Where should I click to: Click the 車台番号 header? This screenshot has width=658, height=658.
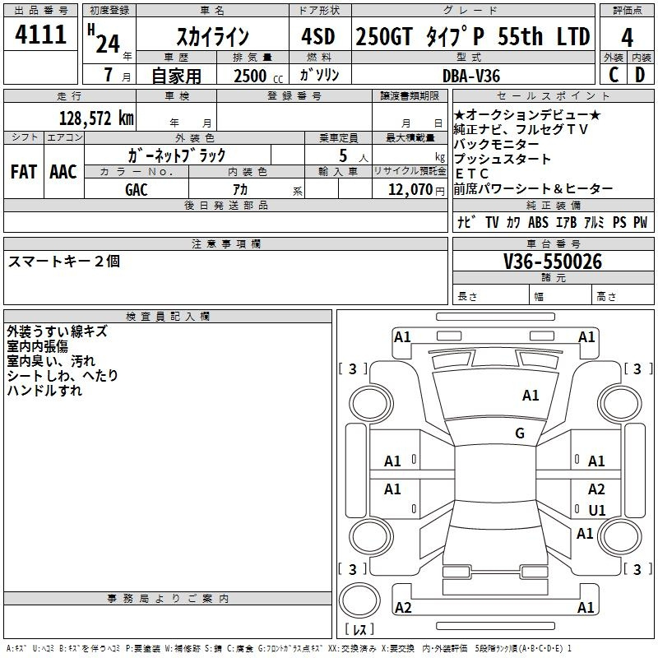coord(553,243)
